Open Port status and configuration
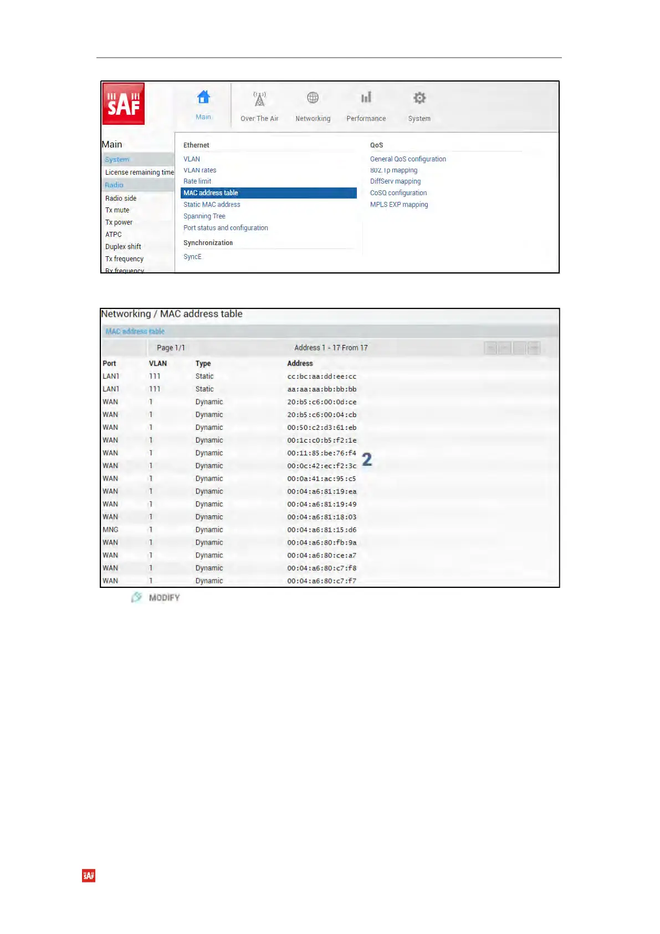Screen dimensions: 660x934 pos(226,228)
